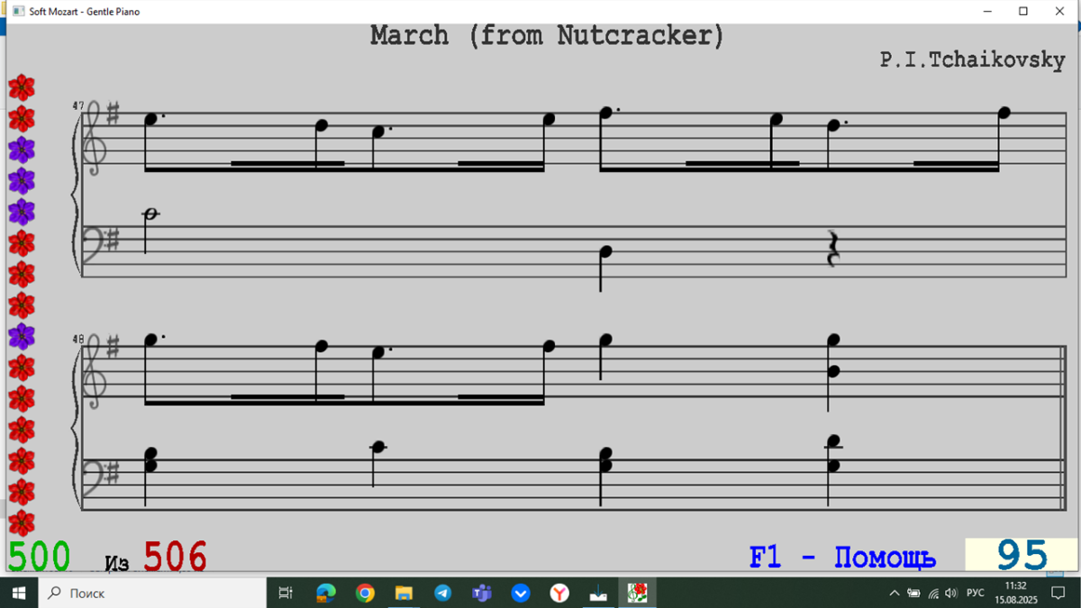Click the quarter rest in measure 47
The width and height of the screenshot is (1081, 608).
tap(833, 249)
